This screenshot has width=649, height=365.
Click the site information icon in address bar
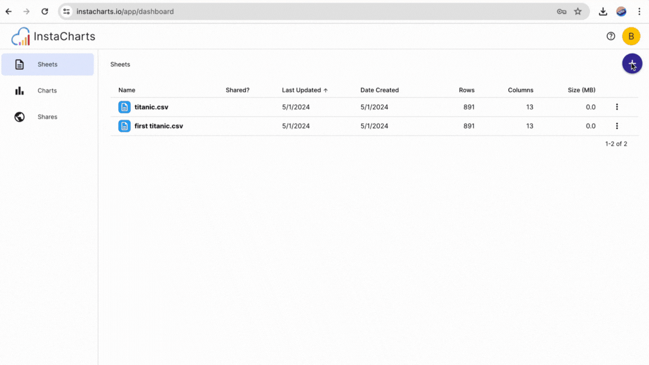(66, 12)
